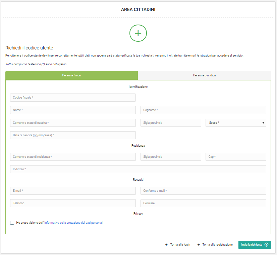This screenshot has height=255, width=277.
Task: Click into the Cap field
Action: coord(236,157)
